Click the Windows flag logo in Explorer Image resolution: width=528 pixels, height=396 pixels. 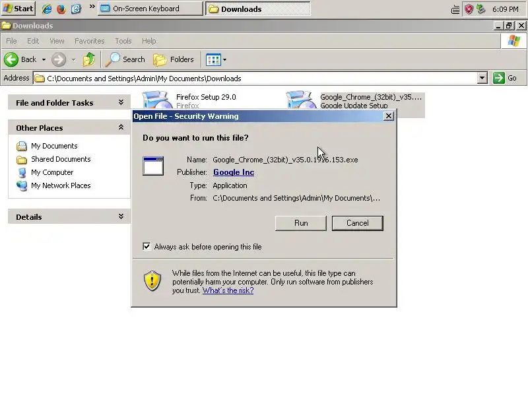coord(514,41)
